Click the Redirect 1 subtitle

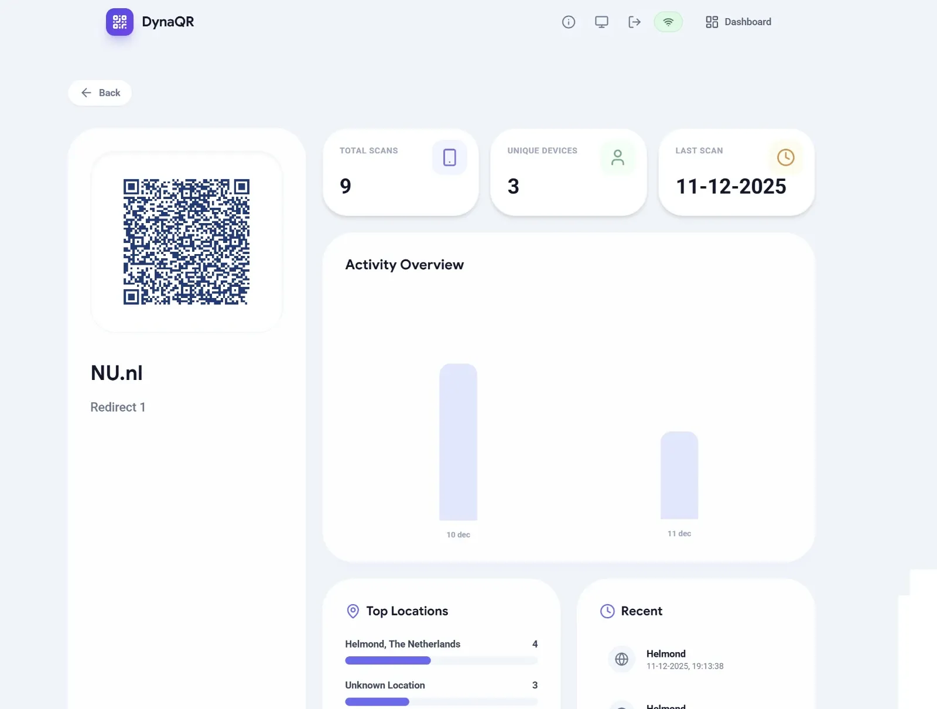tap(118, 407)
